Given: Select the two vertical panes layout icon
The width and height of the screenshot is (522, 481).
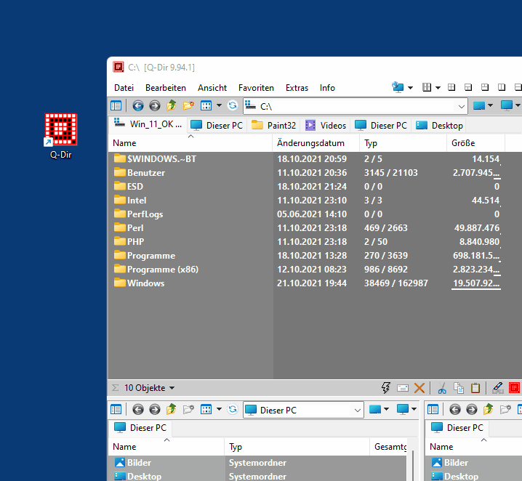Looking at the screenshot, I should click(x=502, y=87).
